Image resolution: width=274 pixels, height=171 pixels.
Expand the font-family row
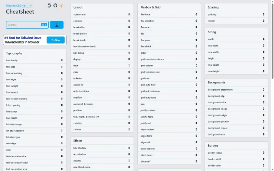pos(35,61)
